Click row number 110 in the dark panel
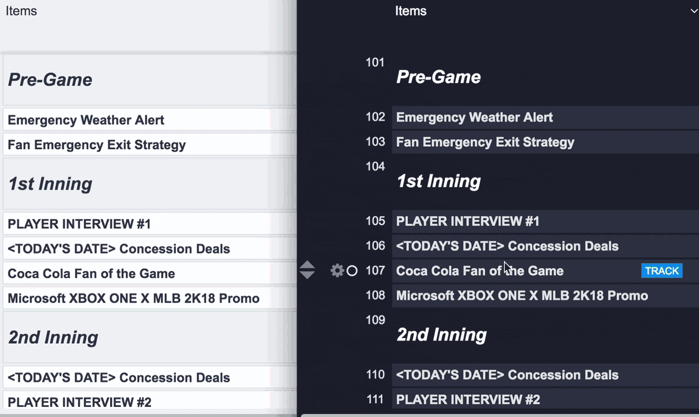Viewport: 699px width, 417px height. click(375, 375)
